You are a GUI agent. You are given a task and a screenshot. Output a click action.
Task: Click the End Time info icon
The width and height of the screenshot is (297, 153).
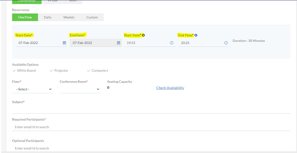[x=196, y=35]
